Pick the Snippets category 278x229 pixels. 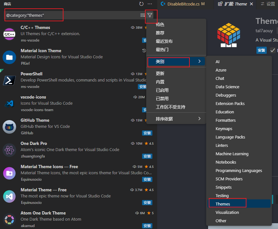239,187
